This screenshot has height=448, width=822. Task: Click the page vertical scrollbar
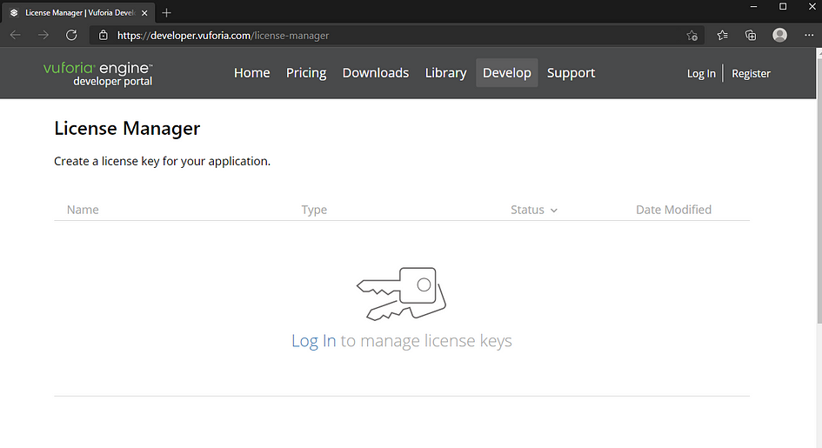pyautogui.click(x=819, y=189)
